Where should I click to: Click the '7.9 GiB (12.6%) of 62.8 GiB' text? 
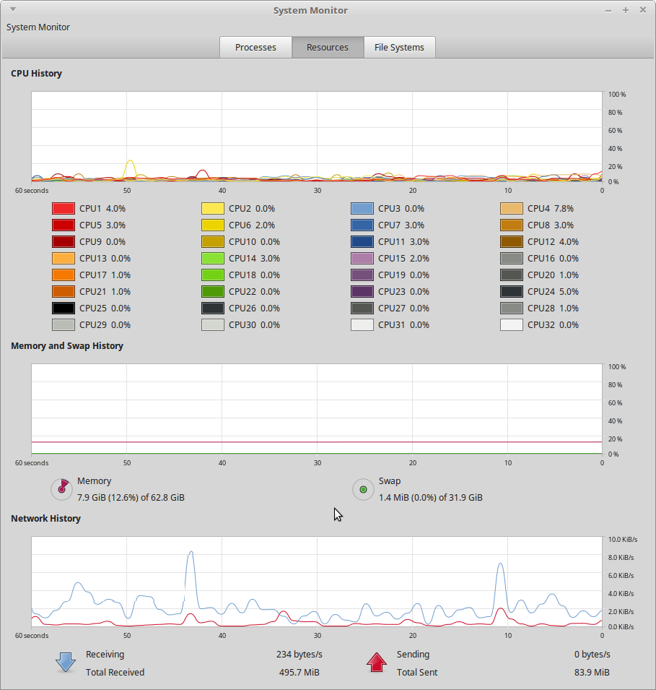click(x=131, y=498)
